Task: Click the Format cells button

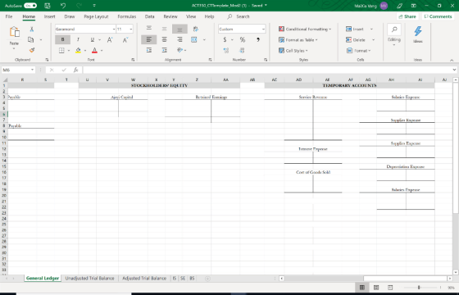Action: tap(359, 51)
